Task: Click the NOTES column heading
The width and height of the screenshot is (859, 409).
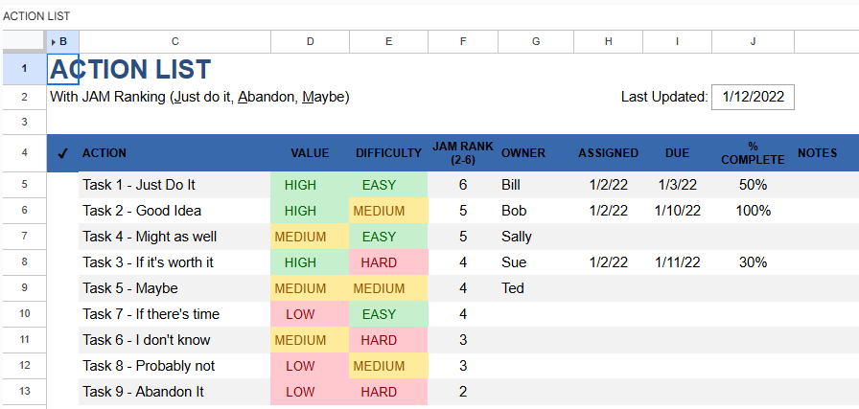Action: click(817, 153)
